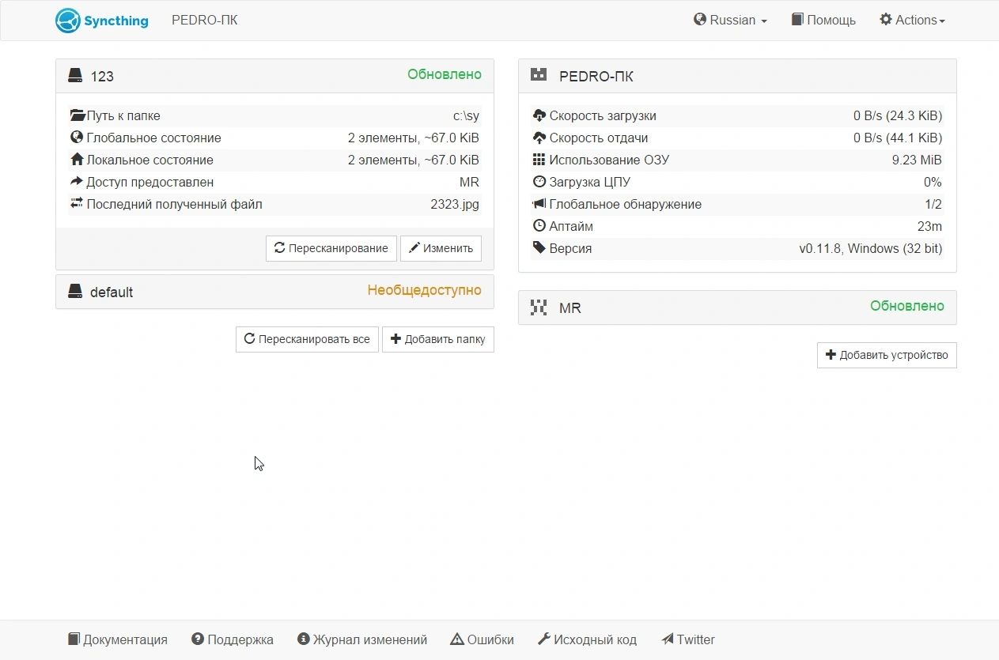This screenshot has height=660, width=999.
Task: Click the warning triangle icon beside Ошибки
Action: pyautogui.click(x=457, y=639)
